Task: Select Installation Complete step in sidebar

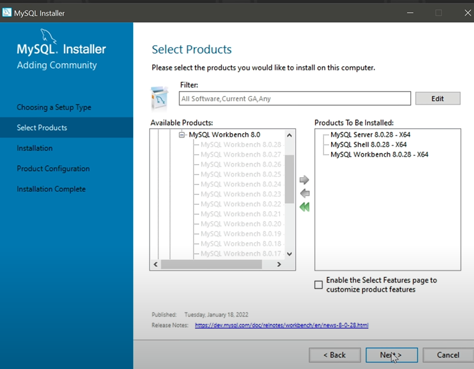Action: [51, 189]
